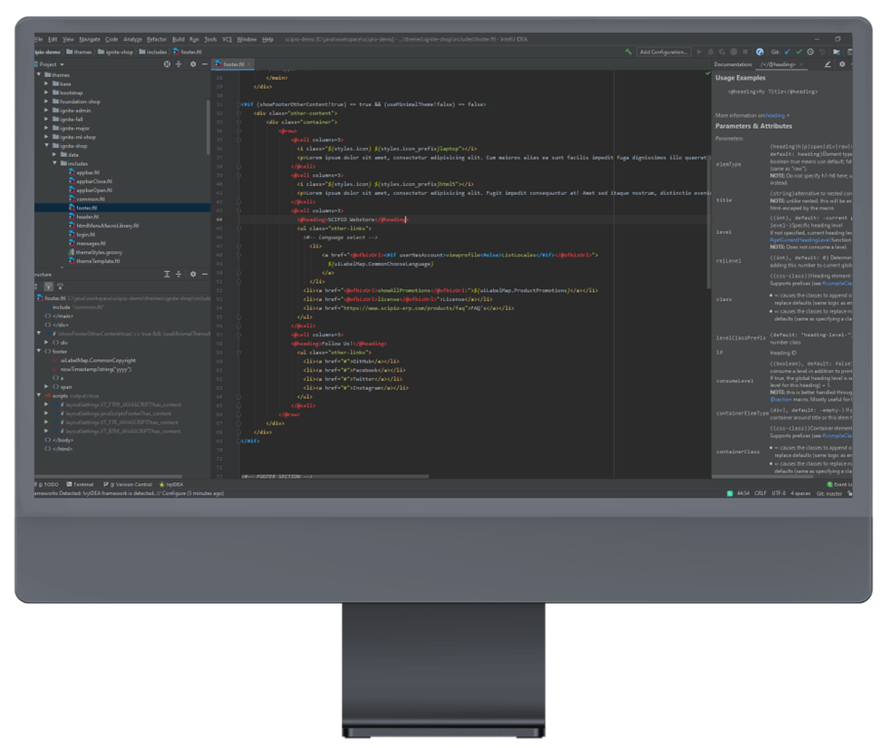The image size is (883, 748).
Task: Open the TODO tool window
Action: pyautogui.click(x=48, y=484)
